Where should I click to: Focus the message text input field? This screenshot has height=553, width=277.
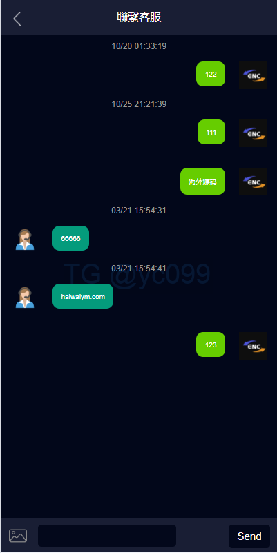(107, 536)
